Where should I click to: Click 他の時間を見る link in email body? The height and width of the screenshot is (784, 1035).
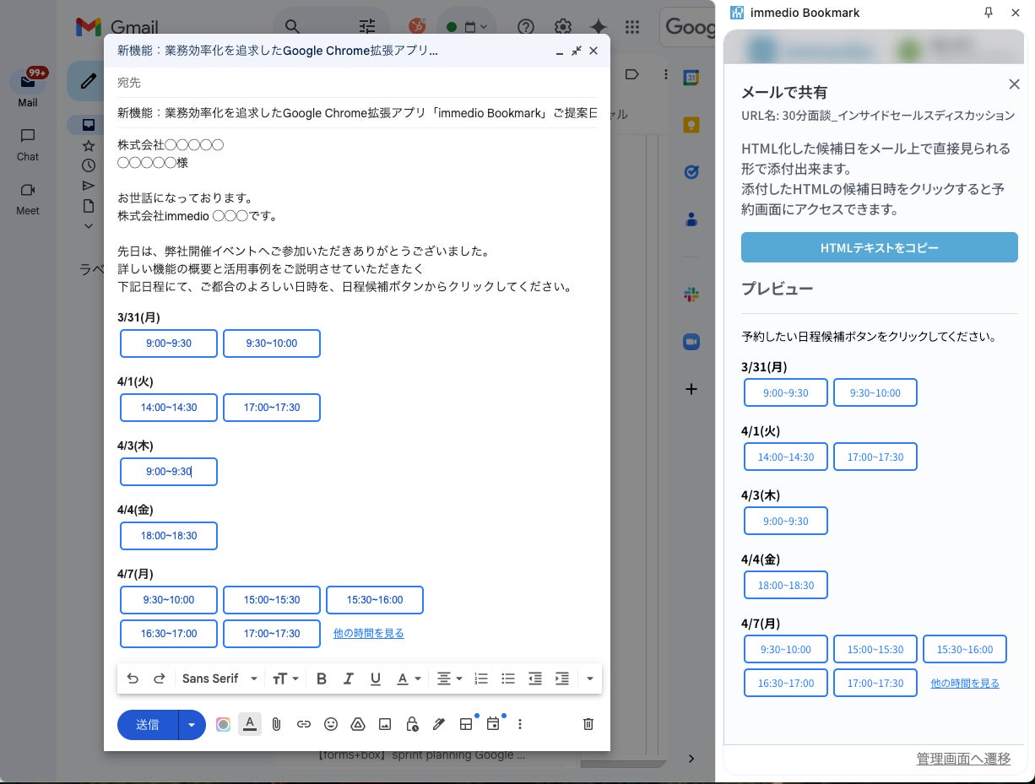coord(368,633)
